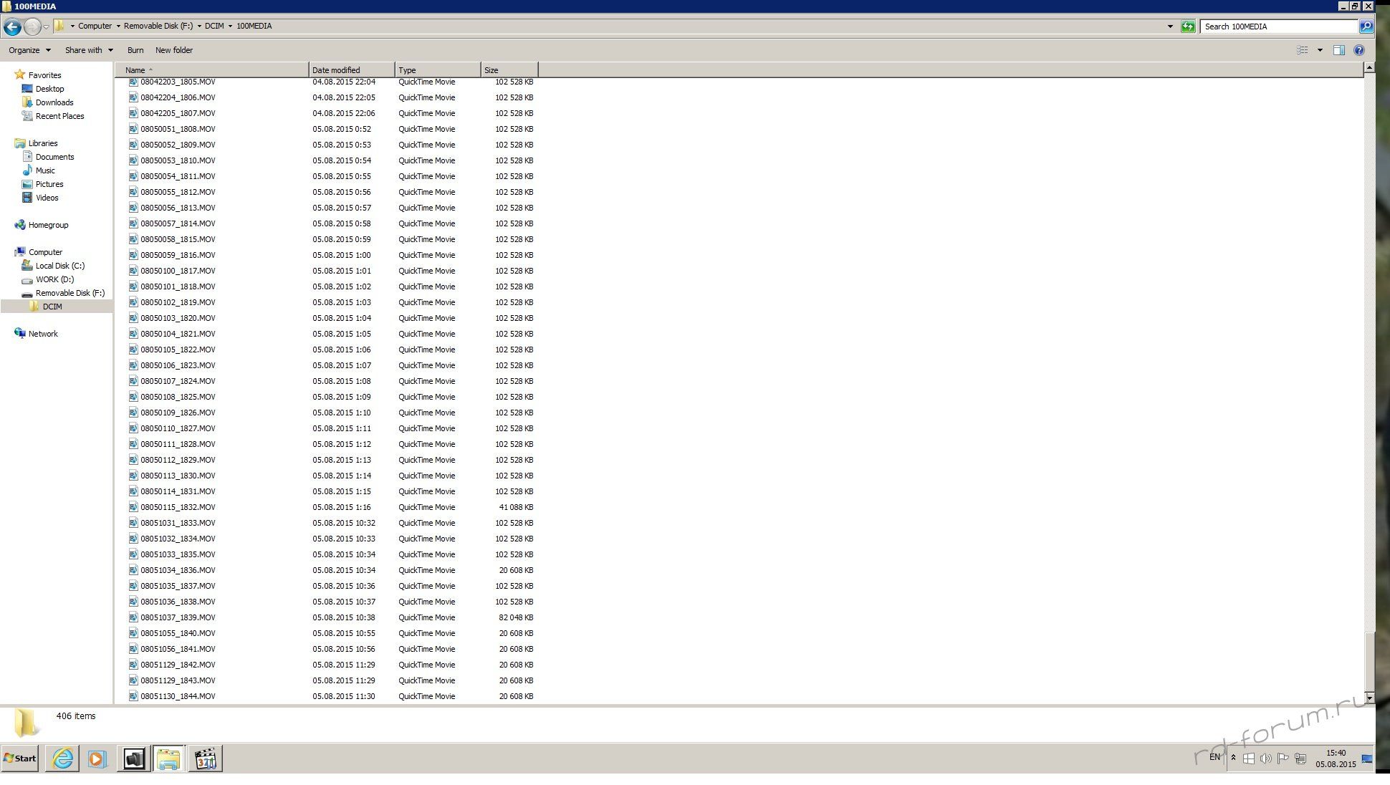Open the Start menu

20,758
